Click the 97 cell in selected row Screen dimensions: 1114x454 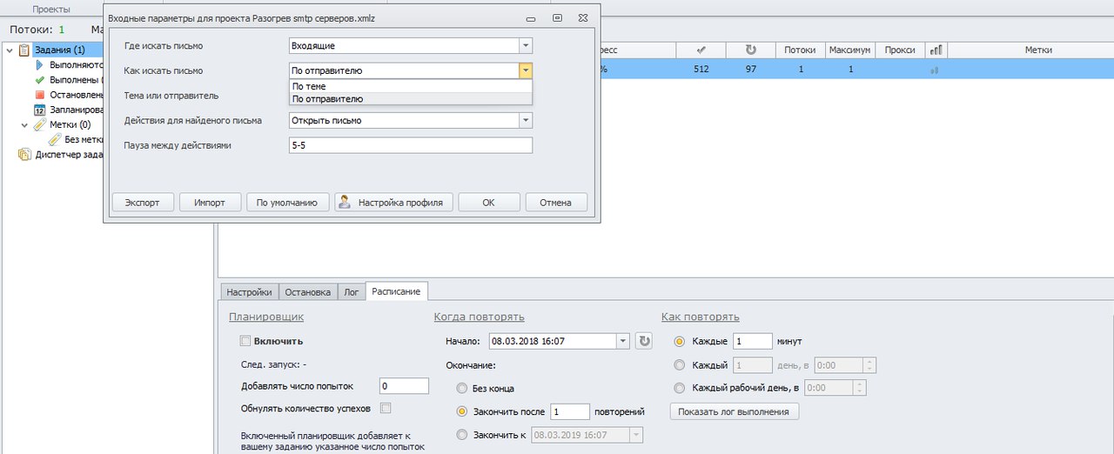[x=751, y=70]
